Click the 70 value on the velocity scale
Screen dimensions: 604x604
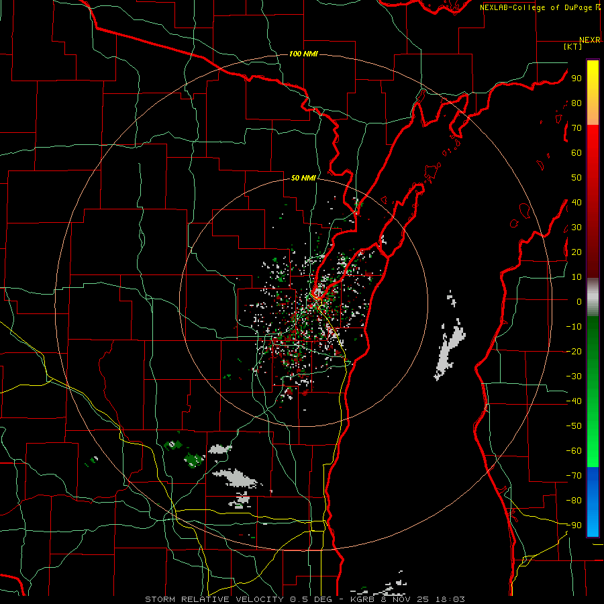[576, 128]
